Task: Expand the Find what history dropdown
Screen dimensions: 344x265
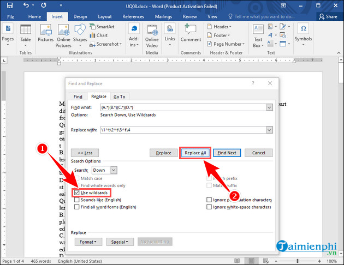Action: point(269,107)
